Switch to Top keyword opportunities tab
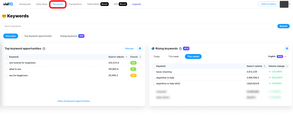 pos(38,36)
